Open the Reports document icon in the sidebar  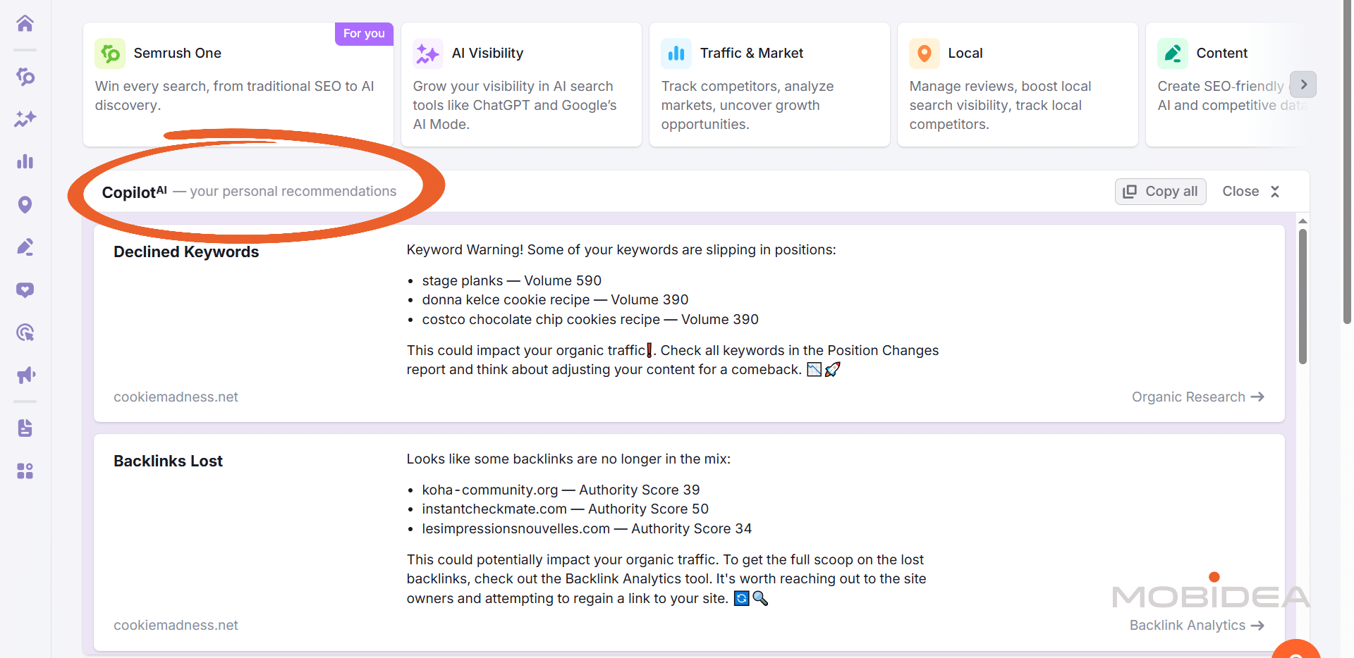25,428
